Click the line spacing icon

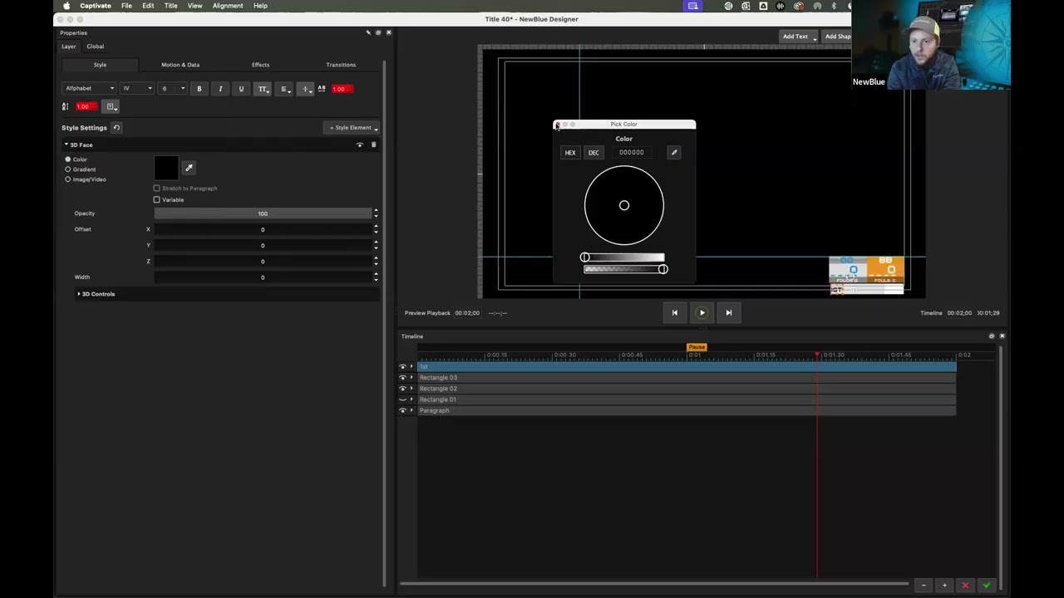click(66, 106)
